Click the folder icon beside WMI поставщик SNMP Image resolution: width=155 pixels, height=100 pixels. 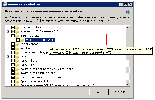click(22, 40)
